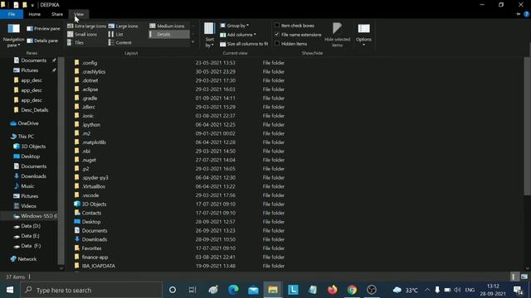This screenshot has height=298, width=531.
Task: Select the Data (E:) drive
Action: pos(30,236)
